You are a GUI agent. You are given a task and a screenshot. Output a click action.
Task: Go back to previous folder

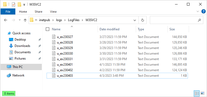6,20
